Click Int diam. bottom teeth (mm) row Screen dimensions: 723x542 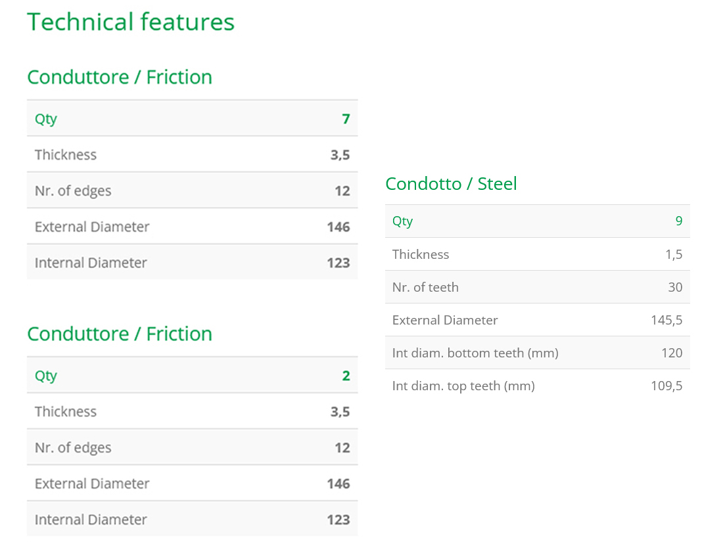tap(538, 353)
